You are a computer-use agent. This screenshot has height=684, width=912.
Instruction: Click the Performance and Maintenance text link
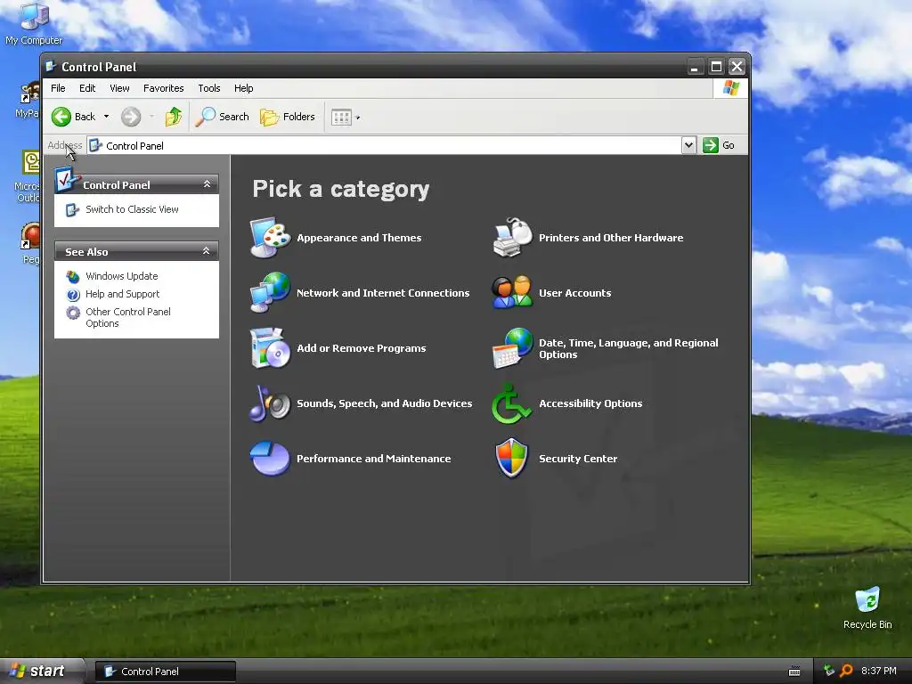pos(373,459)
